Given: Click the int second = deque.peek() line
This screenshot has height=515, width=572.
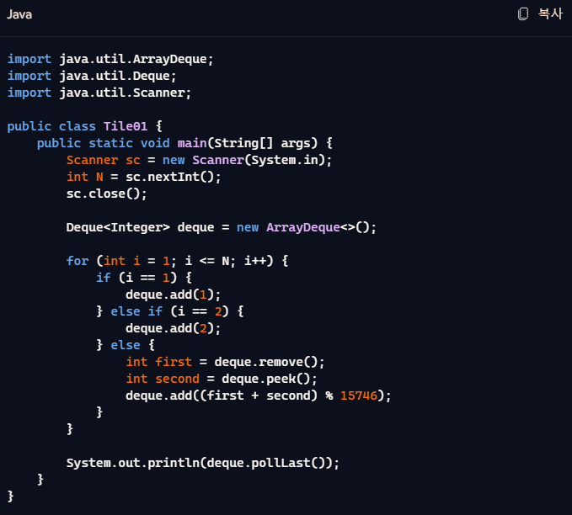Looking at the screenshot, I should click(x=222, y=379).
